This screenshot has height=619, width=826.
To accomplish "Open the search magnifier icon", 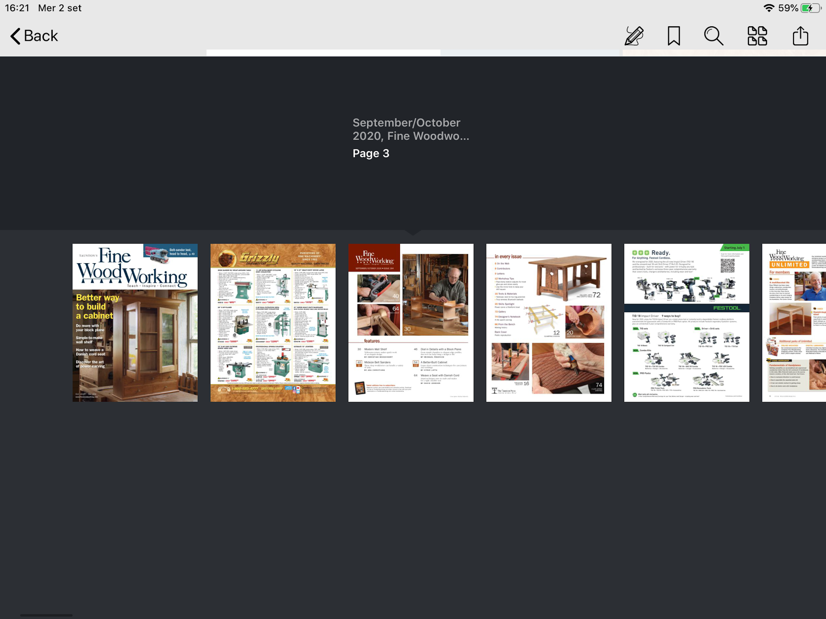I will tap(713, 36).
